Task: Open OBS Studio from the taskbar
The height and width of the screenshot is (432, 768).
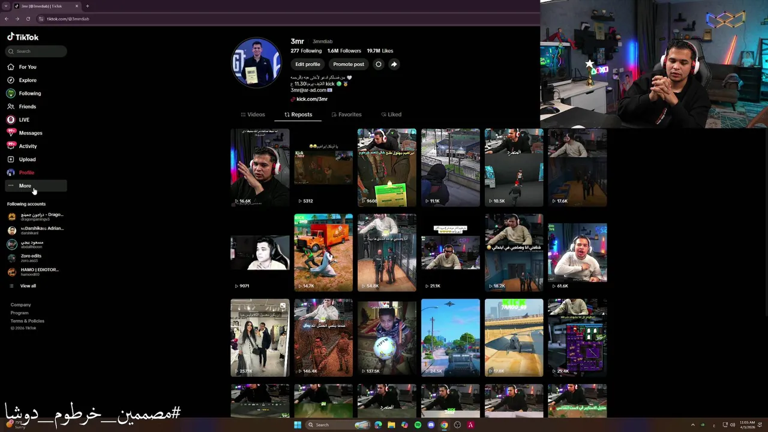Action: click(x=457, y=425)
